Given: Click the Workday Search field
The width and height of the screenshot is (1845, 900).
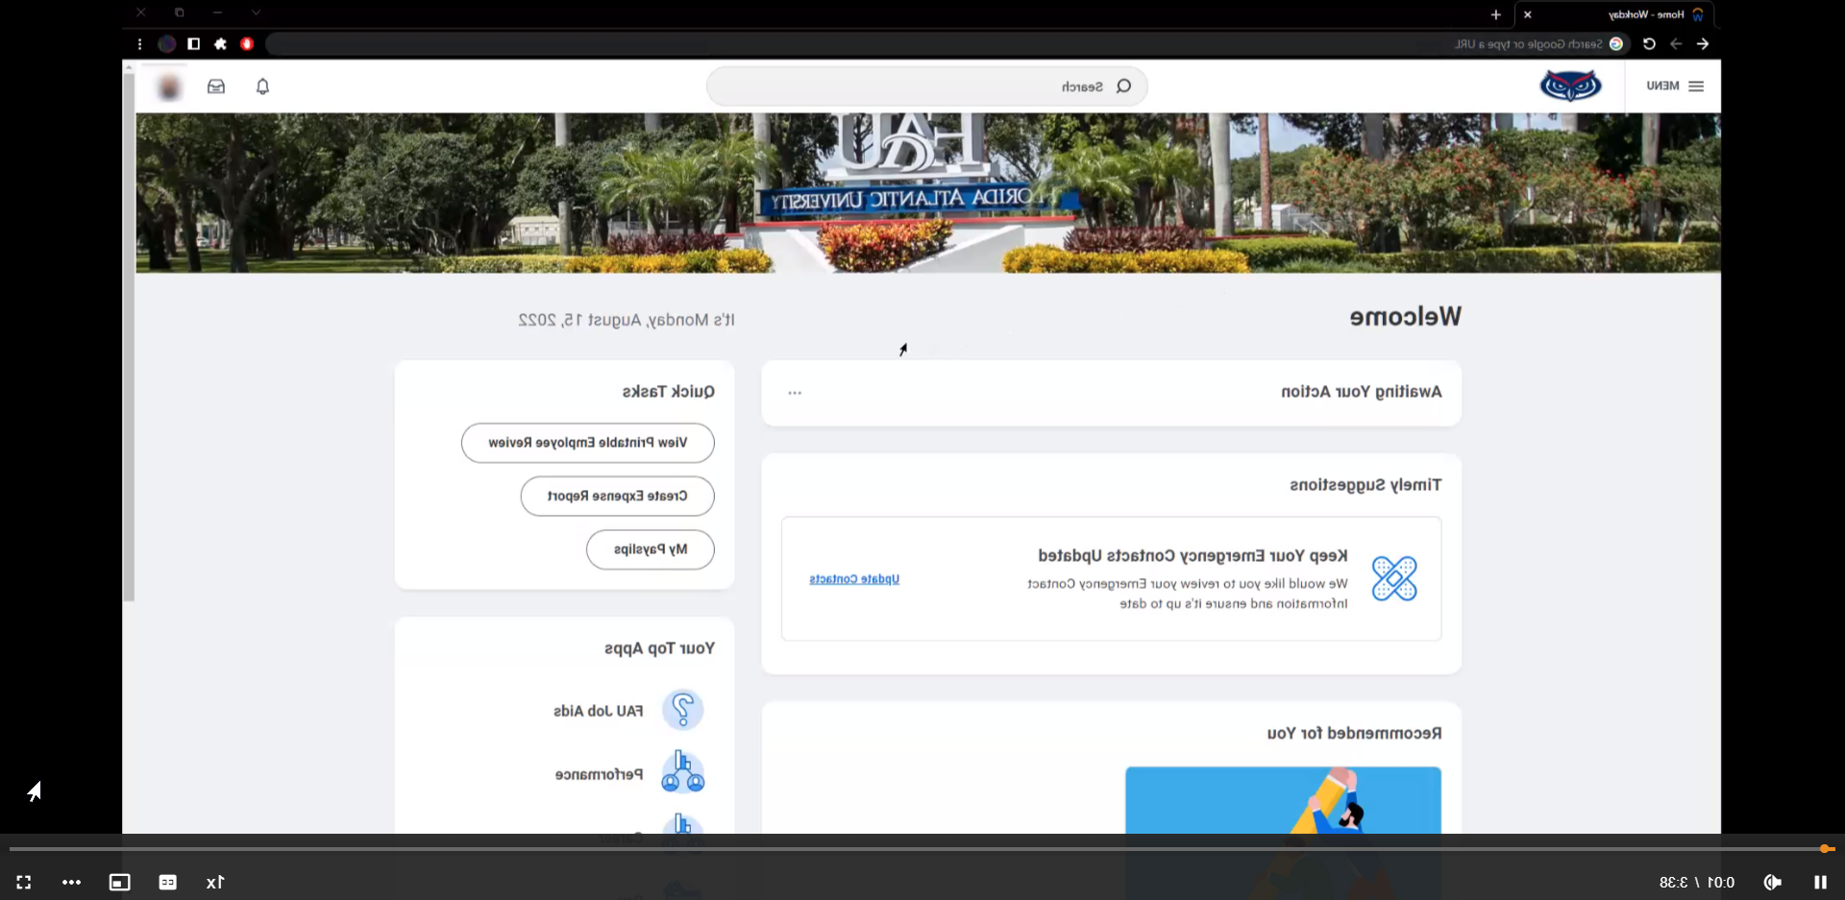Looking at the screenshot, I should point(926,86).
